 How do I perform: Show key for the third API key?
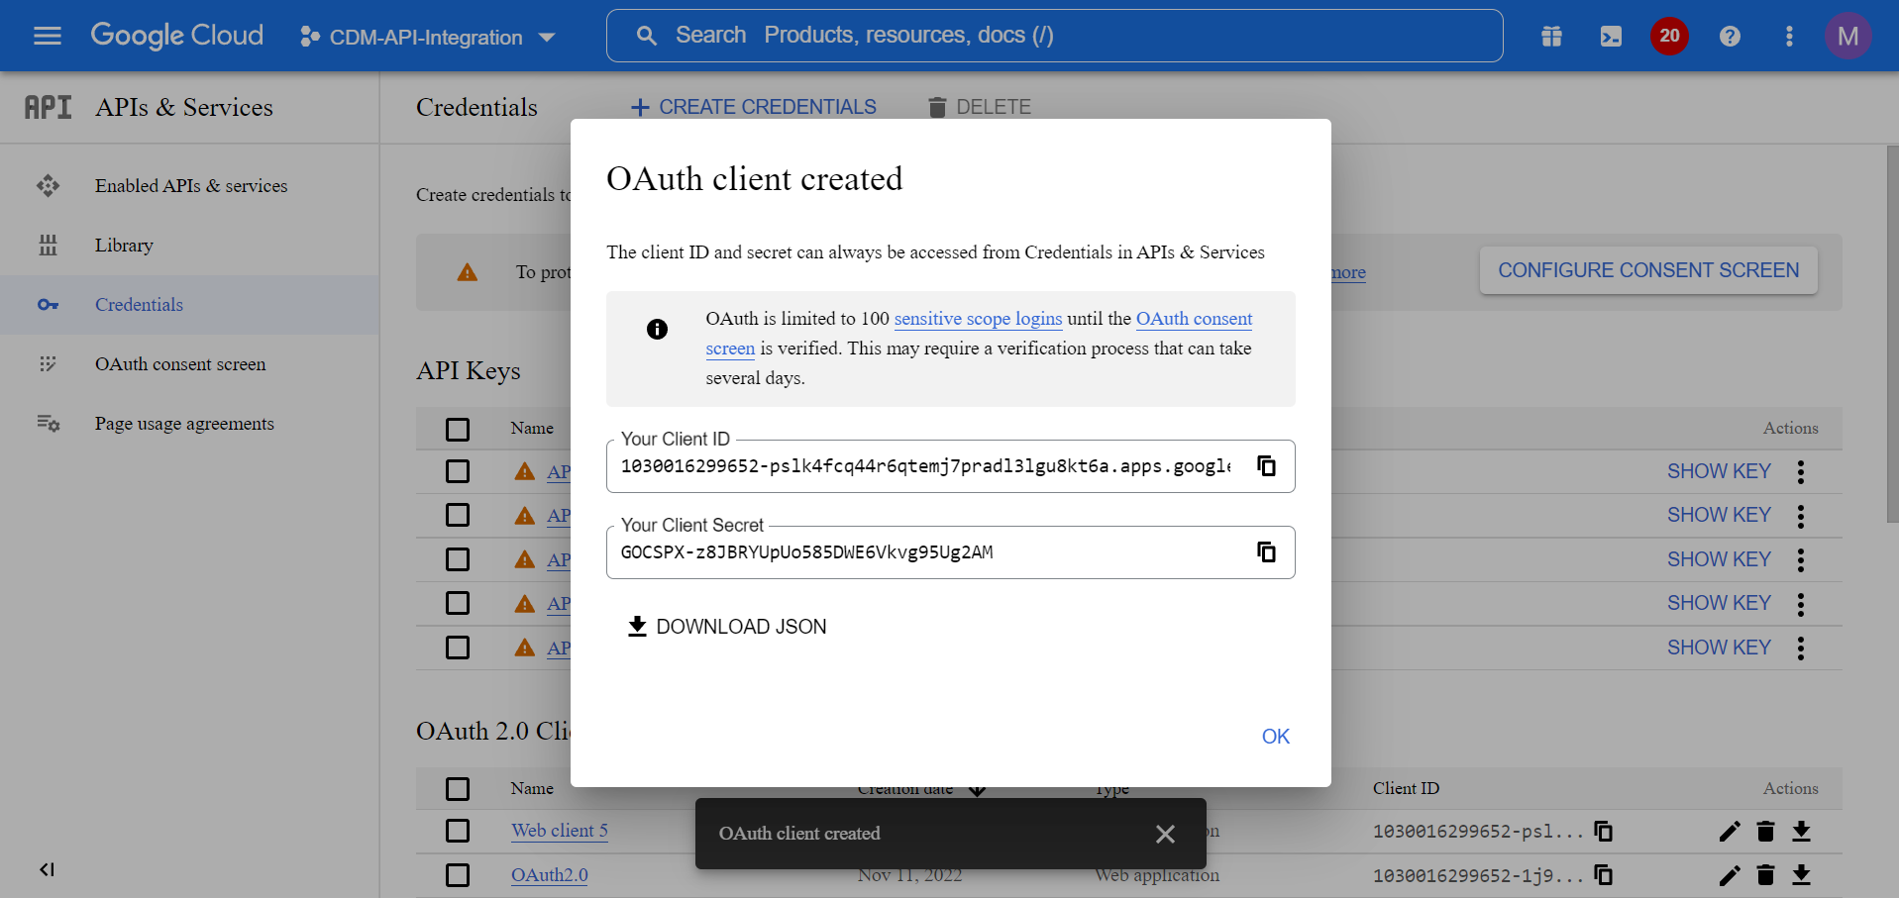(1719, 559)
